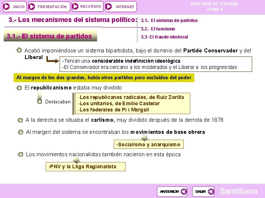Open the RECURSOS navigation button
Viewport: 265px width, 198px height.
click(x=87, y=6)
